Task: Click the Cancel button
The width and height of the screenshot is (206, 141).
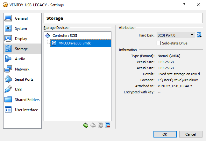Action: (191, 134)
